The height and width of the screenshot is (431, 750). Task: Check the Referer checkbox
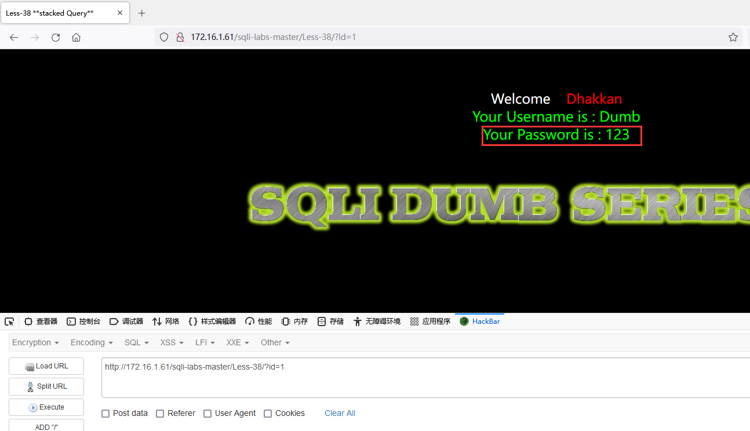[160, 413]
